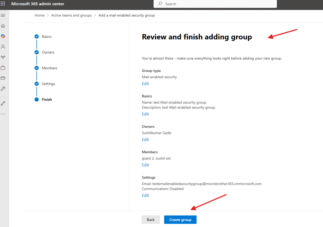This screenshot has width=323, height=227.
Task: Select the Members step in wizard
Action: pyautogui.click(x=50, y=68)
